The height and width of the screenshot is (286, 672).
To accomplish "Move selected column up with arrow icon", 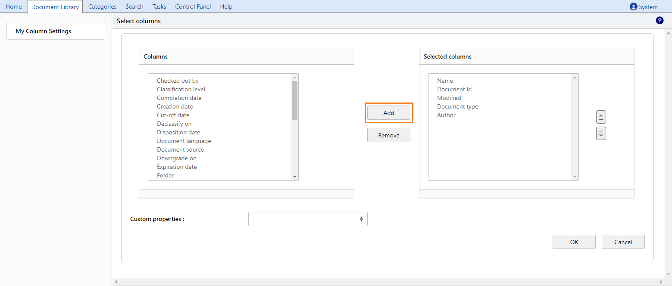I will coord(601,117).
